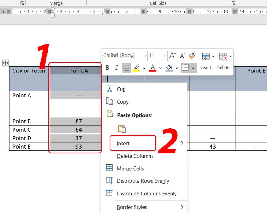Expand the Delete button dropdown arrow
The height and width of the screenshot is (214, 267).
[230, 56]
